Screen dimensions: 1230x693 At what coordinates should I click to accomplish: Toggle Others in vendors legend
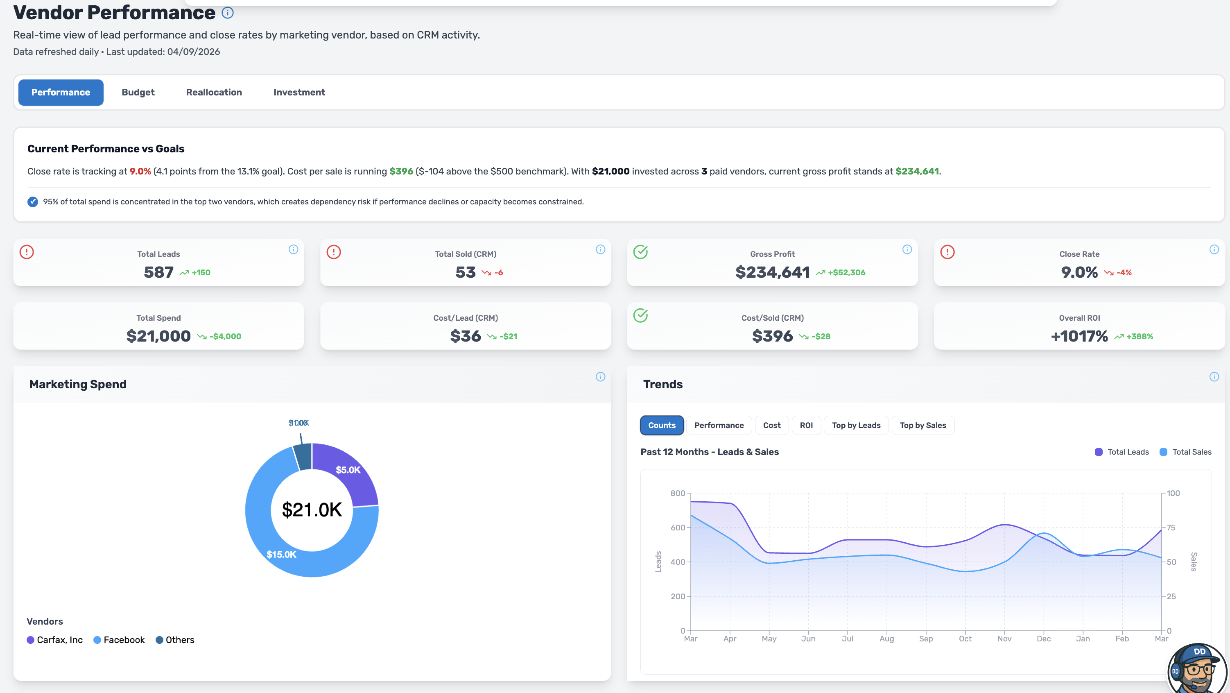[175, 640]
